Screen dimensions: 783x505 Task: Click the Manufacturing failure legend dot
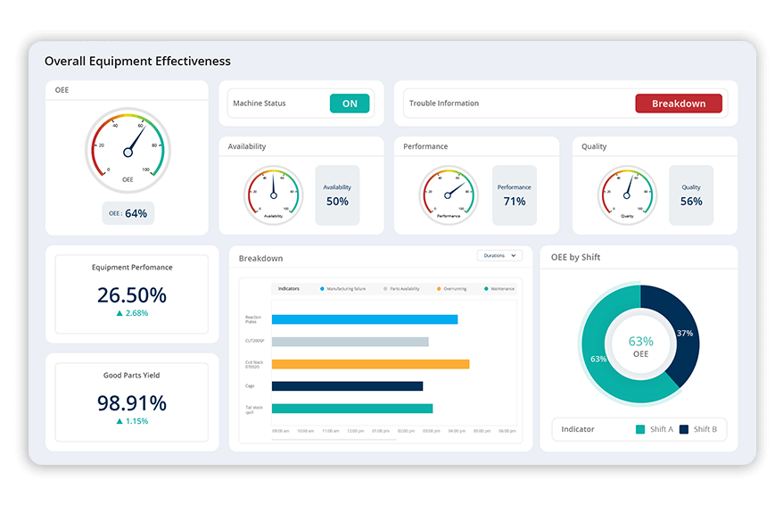pos(322,289)
